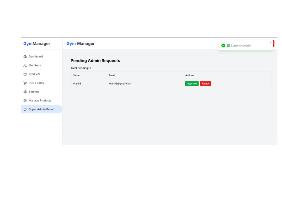Open the Dashboard menu item
Screen dimensions: 282x212
42,57
